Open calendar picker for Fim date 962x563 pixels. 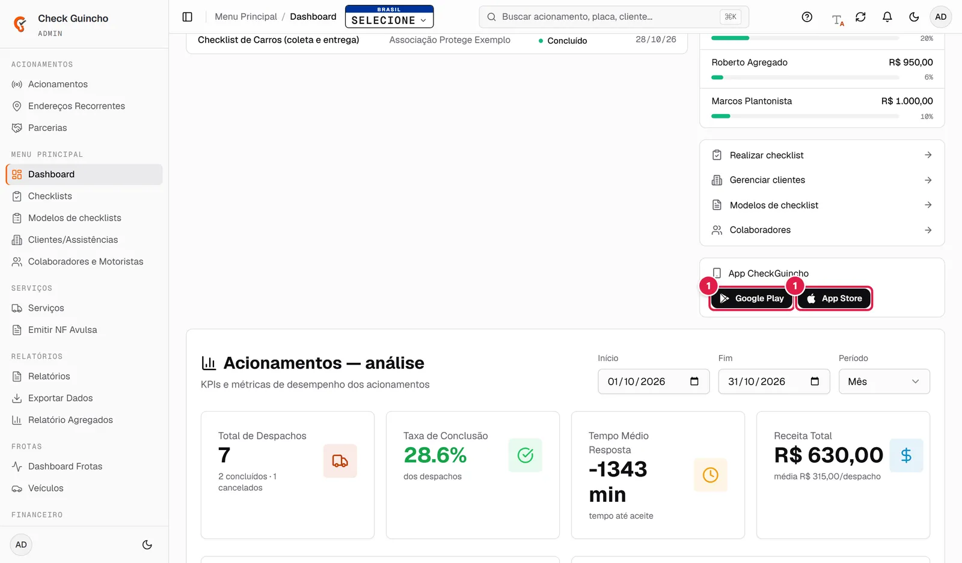click(x=815, y=382)
